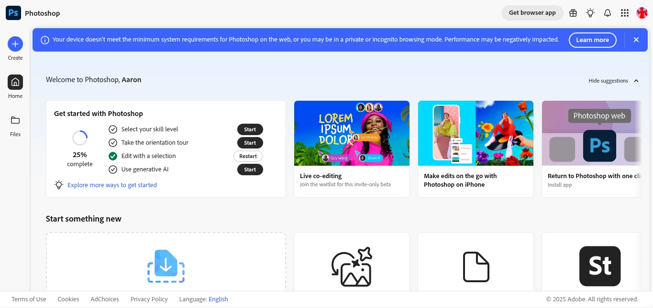653x308 pixels.
Task: Open the notifications bell
Action: [608, 13]
